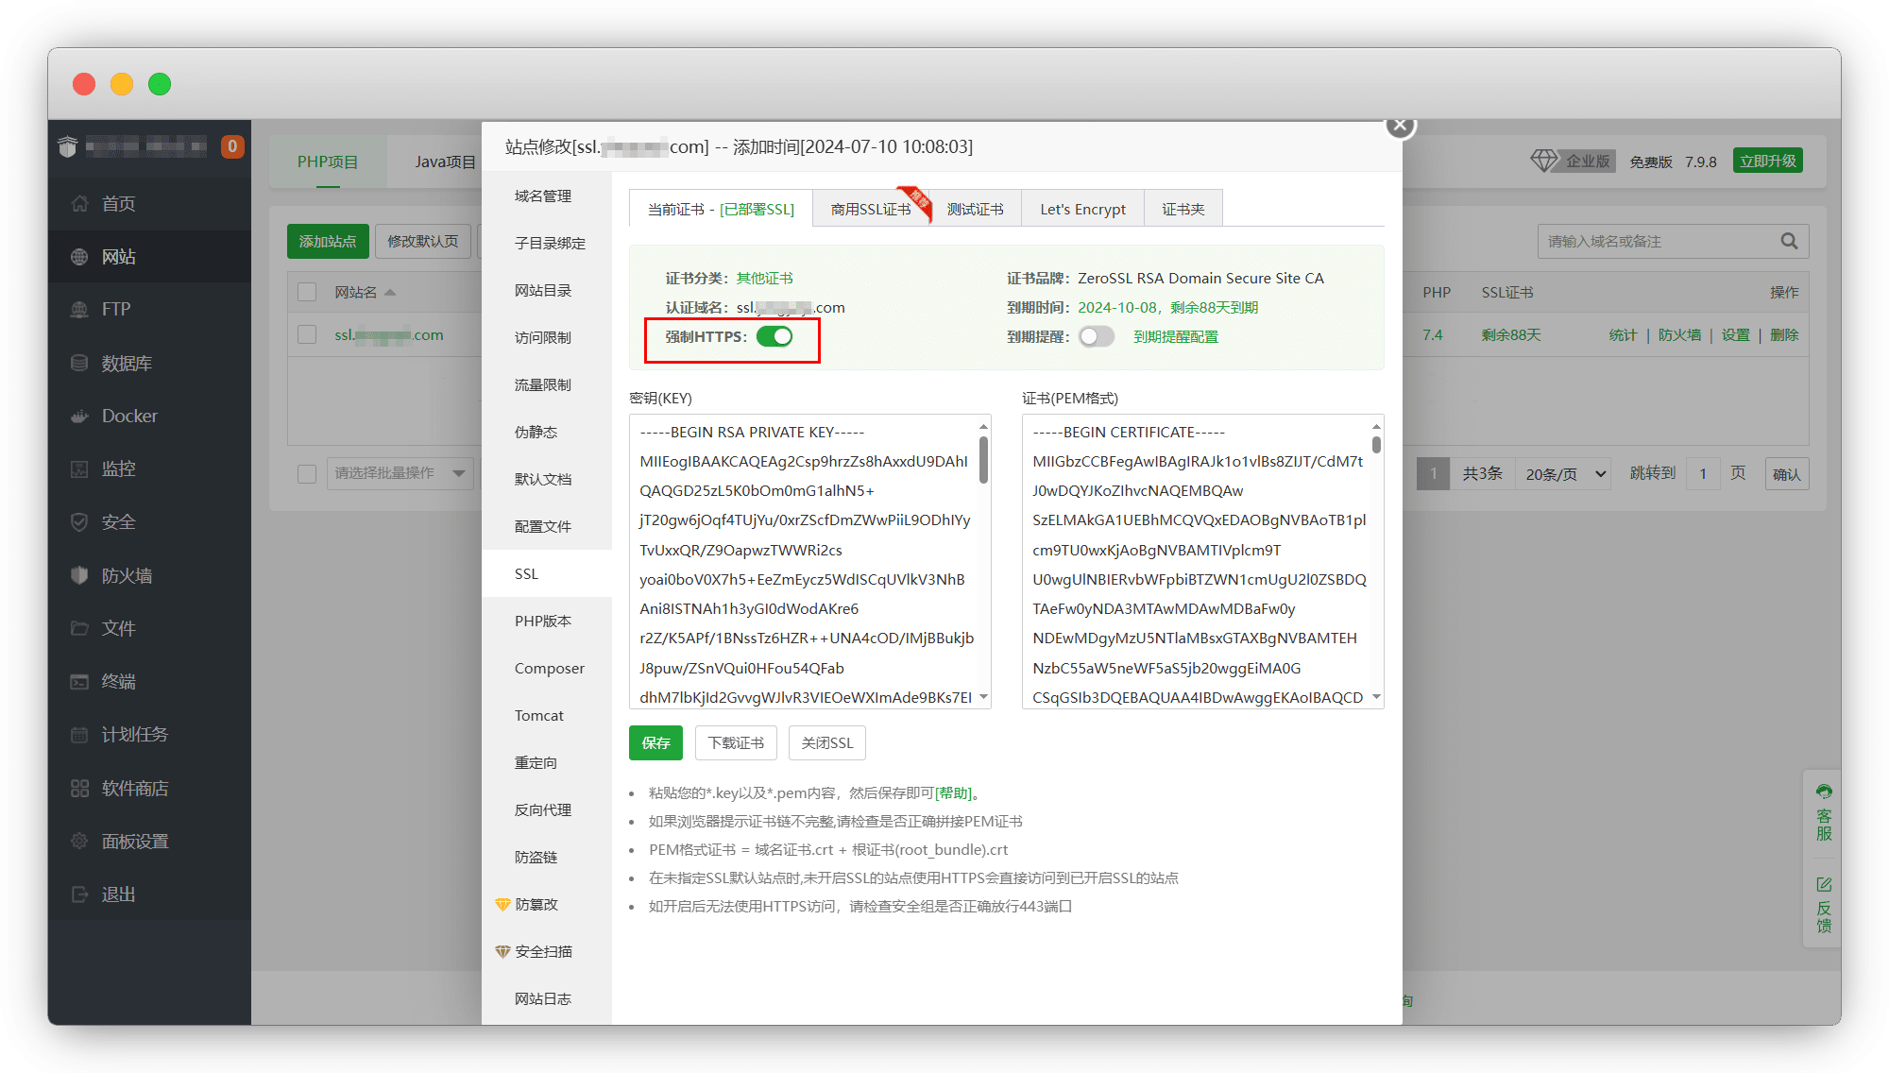1889x1073 pixels.
Task: Toggle the force HTTPS switch off
Action: (x=774, y=337)
